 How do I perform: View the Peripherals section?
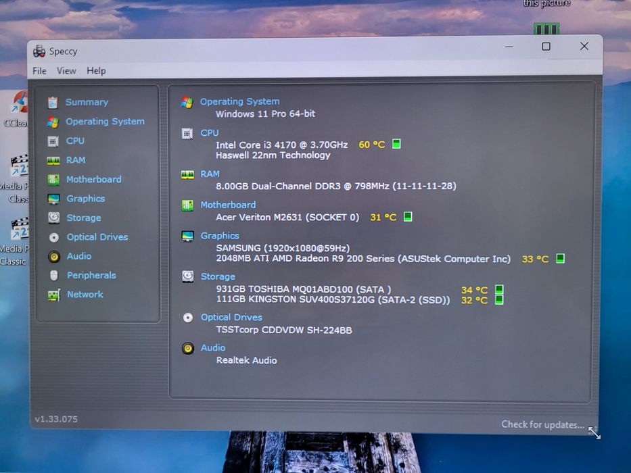(x=91, y=276)
